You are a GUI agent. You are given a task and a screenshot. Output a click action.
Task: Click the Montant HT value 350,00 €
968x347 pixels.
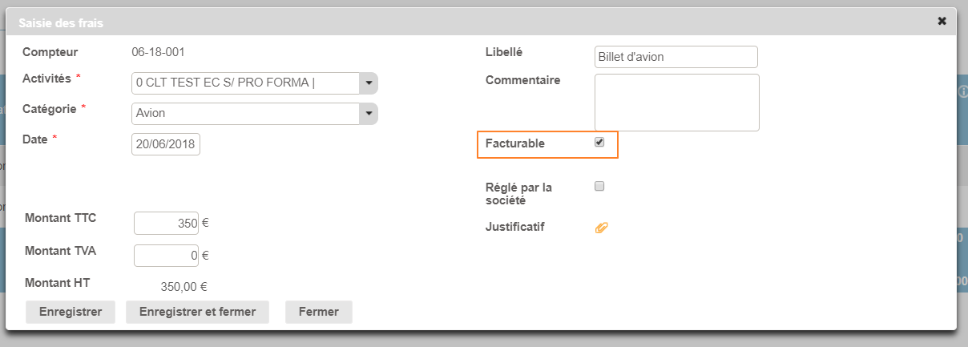[184, 286]
